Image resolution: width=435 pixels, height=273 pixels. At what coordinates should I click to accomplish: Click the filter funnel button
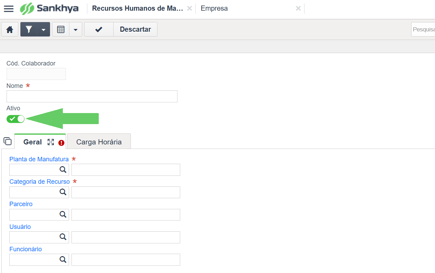(29, 30)
